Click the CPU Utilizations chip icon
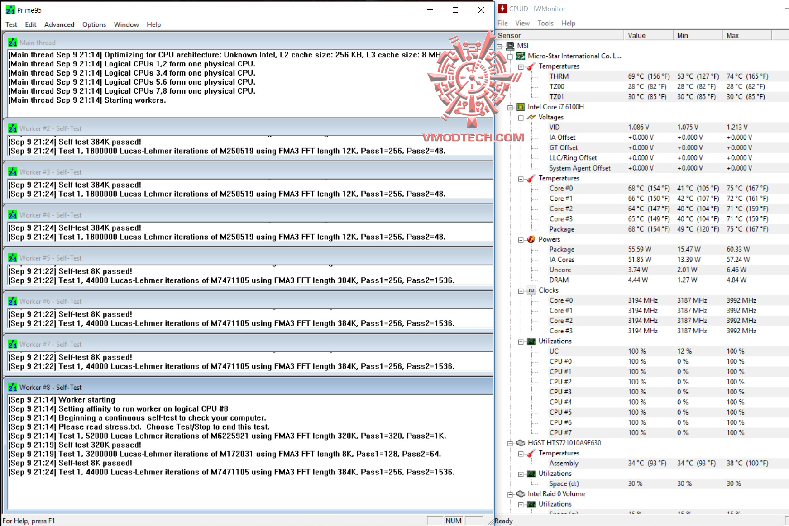The height and width of the screenshot is (526, 789). tap(531, 341)
